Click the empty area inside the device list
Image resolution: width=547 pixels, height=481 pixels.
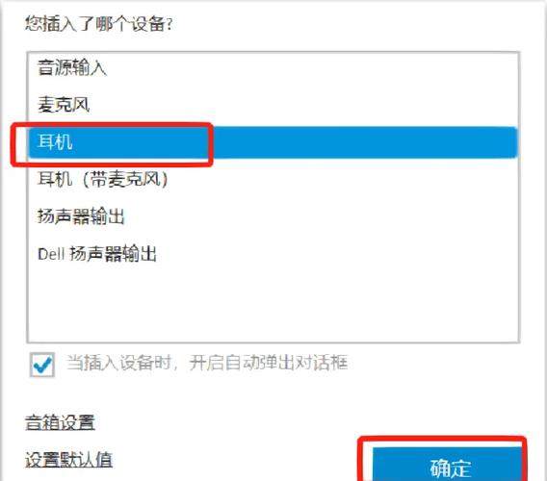click(x=273, y=307)
